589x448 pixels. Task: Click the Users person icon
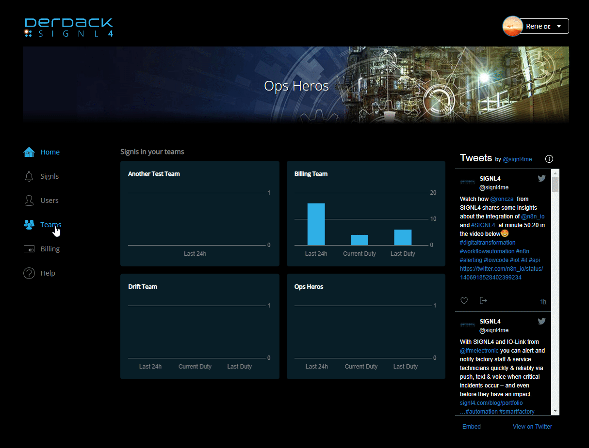tap(29, 201)
